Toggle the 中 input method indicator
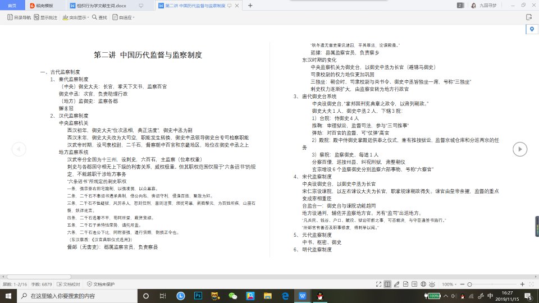 coord(490,296)
